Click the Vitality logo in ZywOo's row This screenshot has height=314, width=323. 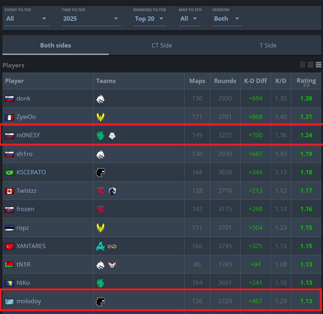point(100,117)
